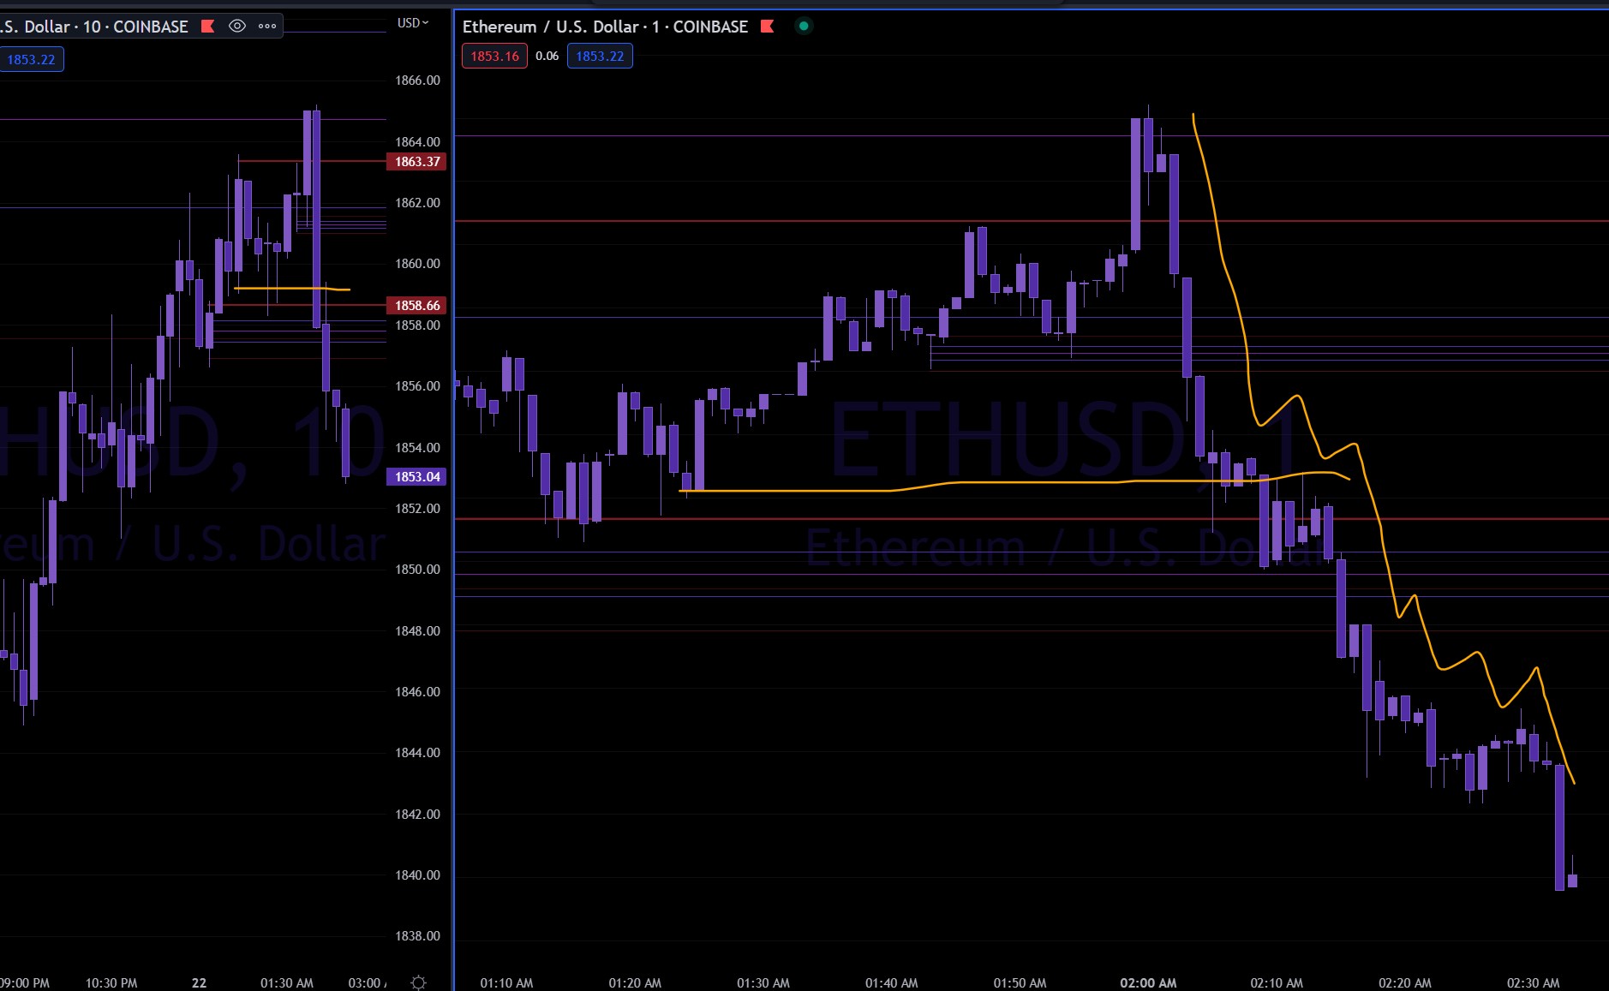Click the 01:30 AM label on the right chart's time axis

pos(763,983)
